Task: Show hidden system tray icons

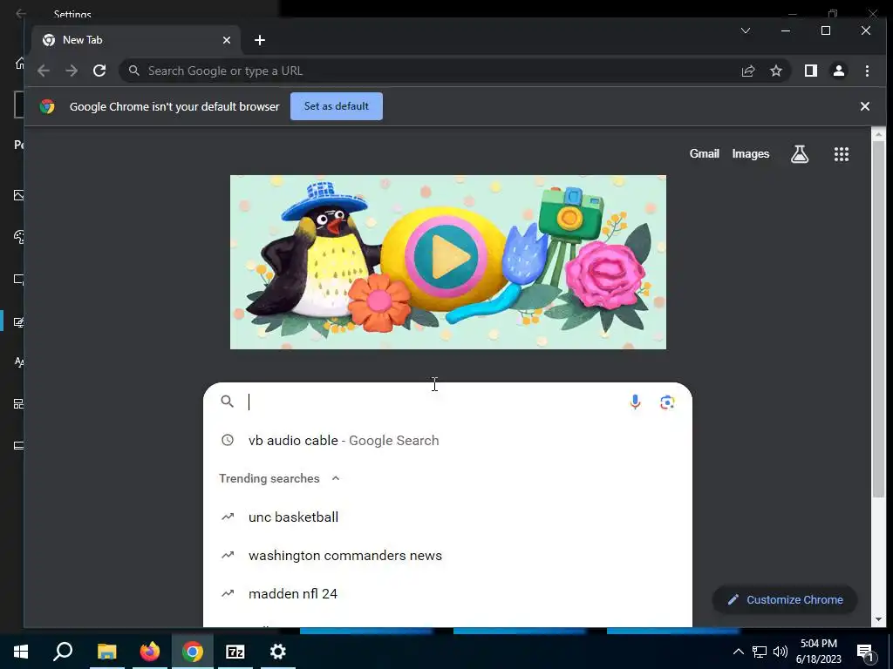Action: 738,652
